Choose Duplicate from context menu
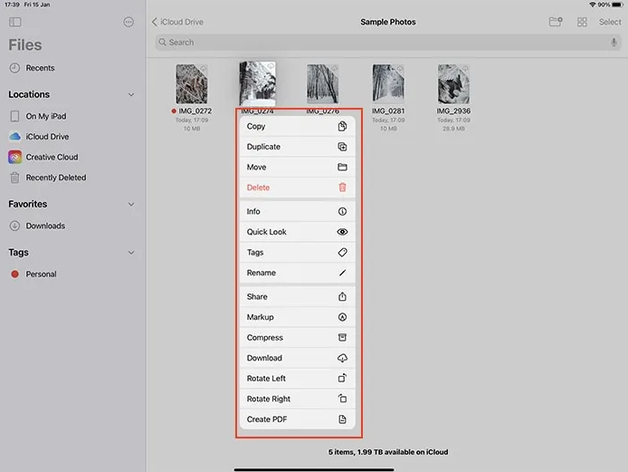This screenshot has height=472, width=628. tap(297, 147)
